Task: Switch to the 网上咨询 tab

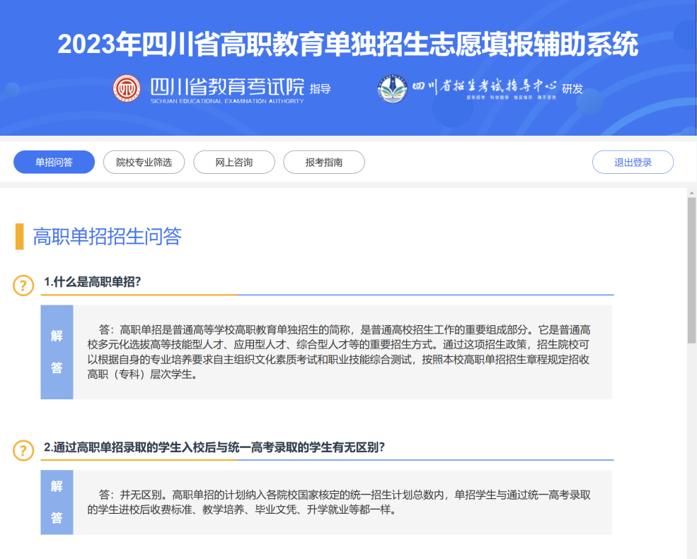Action: click(x=234, y=163)
